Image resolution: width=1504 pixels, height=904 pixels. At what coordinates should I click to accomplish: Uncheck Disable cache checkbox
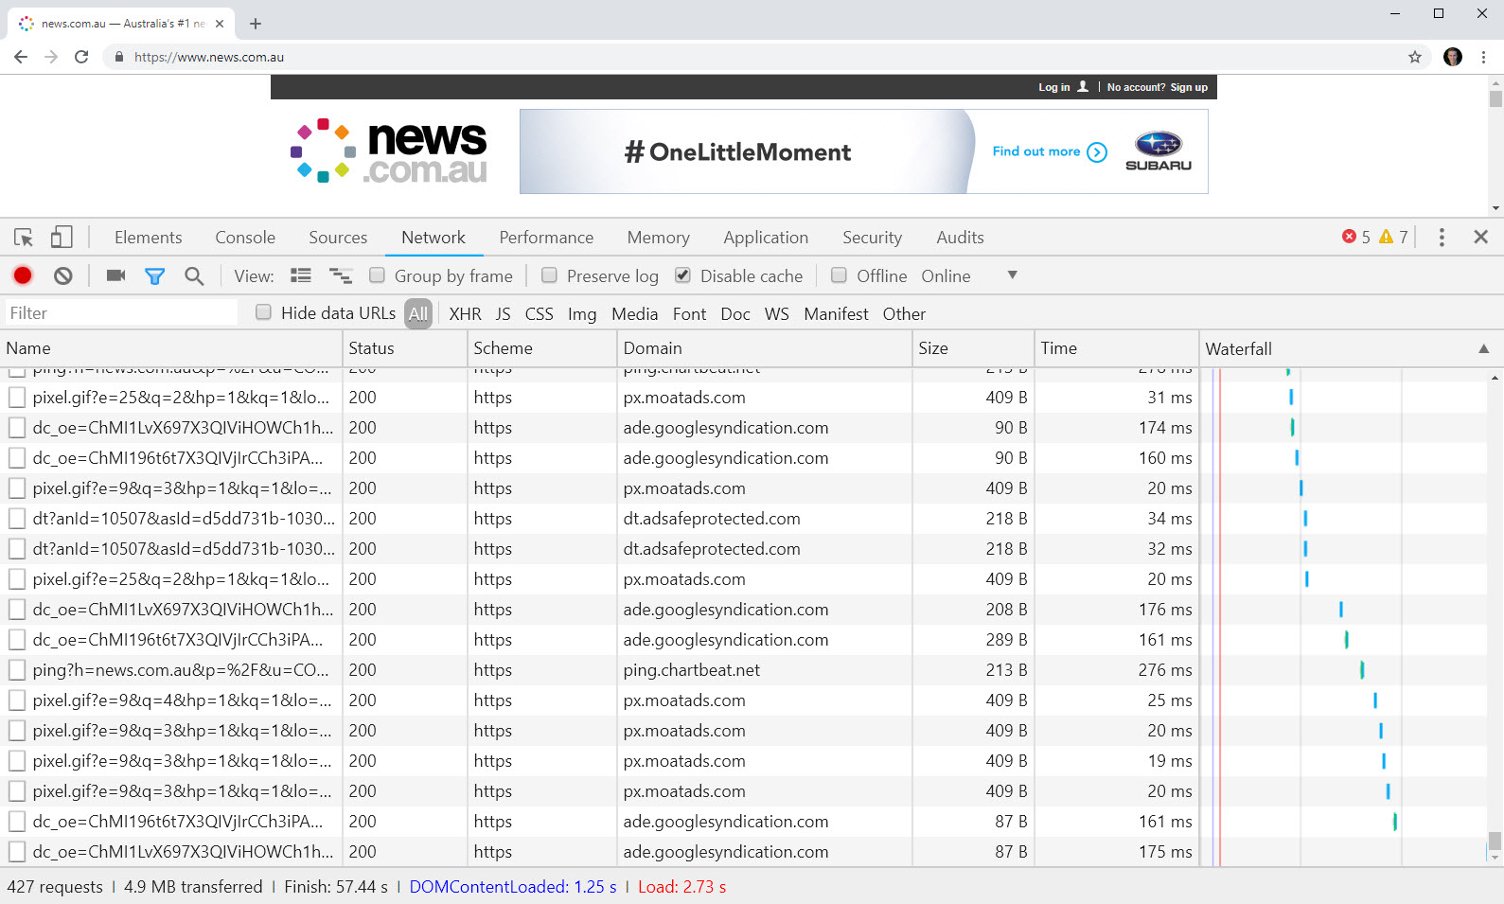682,275
